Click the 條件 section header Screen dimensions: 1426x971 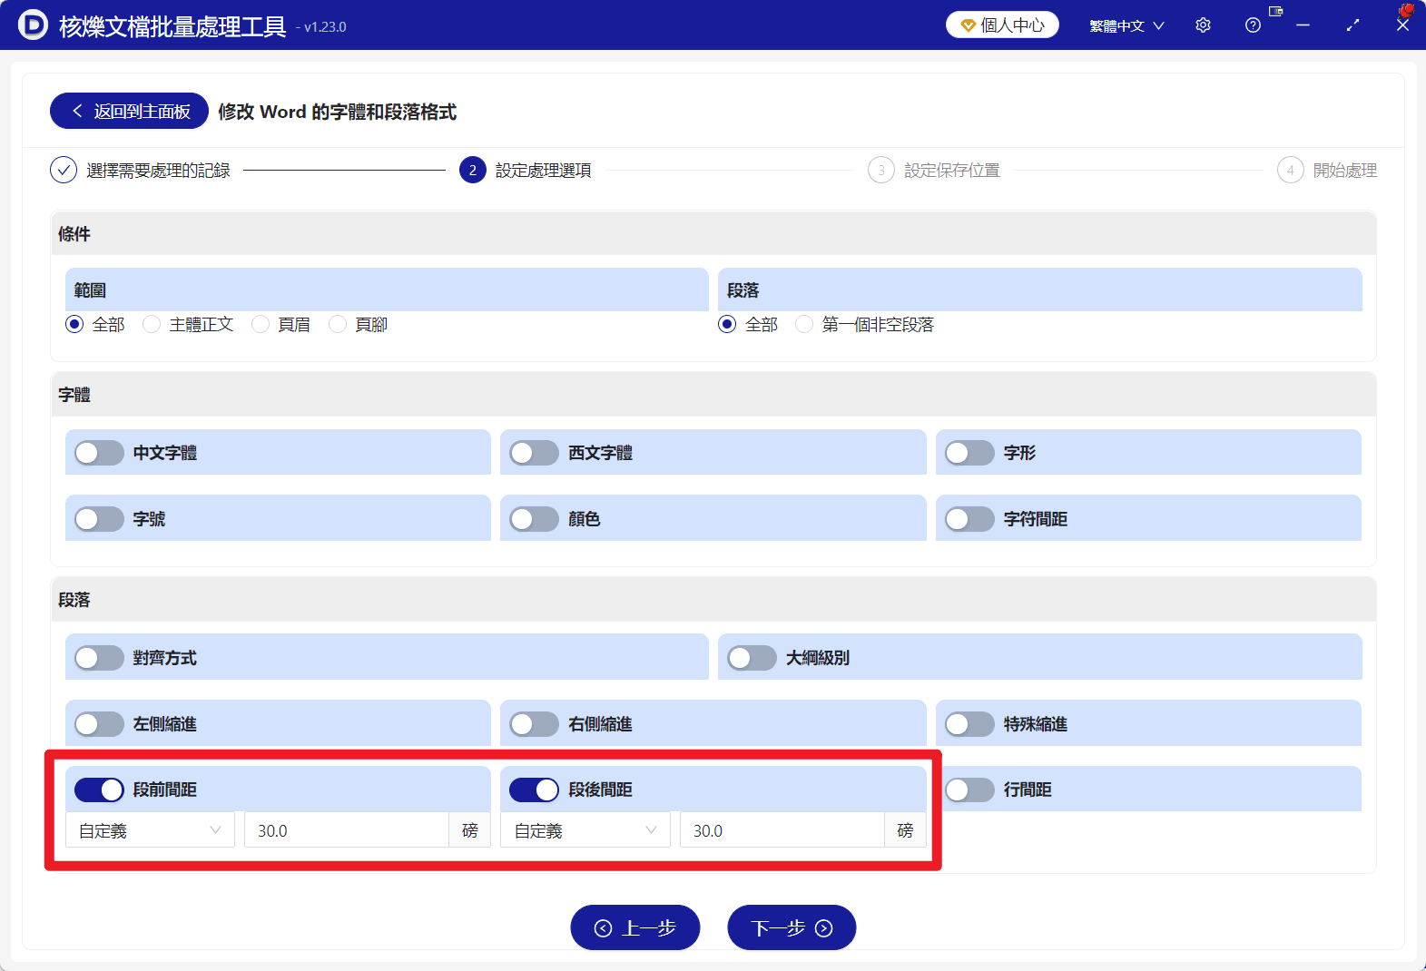click(x=713, y=233)
